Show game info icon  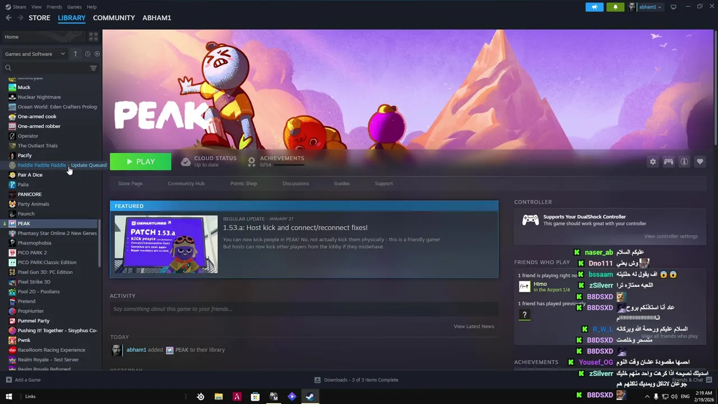684,162
